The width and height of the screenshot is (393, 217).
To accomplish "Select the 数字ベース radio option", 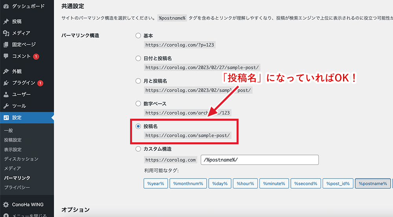I will 138,104.
